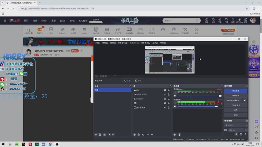Open Douyu 下载 download icon in header
Image resolution: width=262 pixels, height=147 pixels.
pos(220,21)
